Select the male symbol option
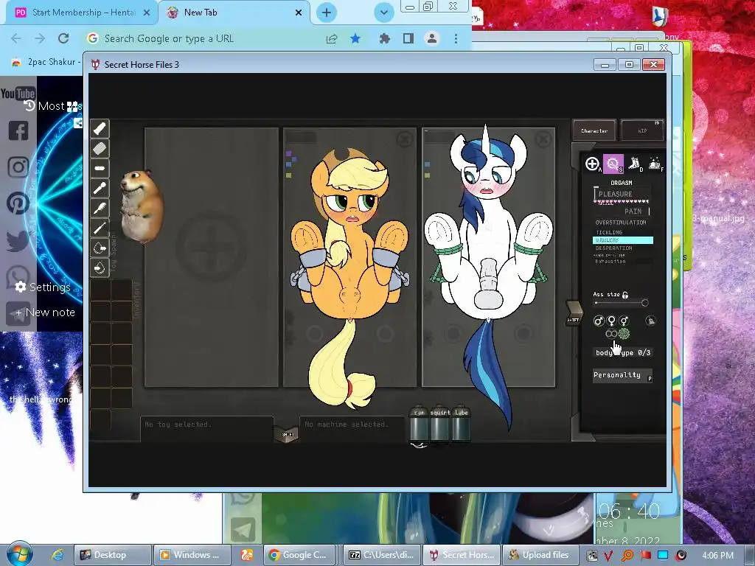Screen dimensions: 755x566 pos(599,321)
